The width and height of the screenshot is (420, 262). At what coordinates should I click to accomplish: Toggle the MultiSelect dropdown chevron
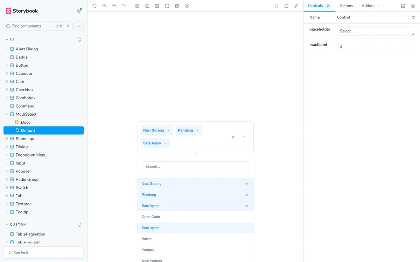tap(244, 137)
